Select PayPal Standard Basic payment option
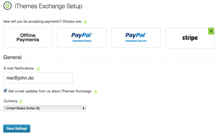 point(82,38)
